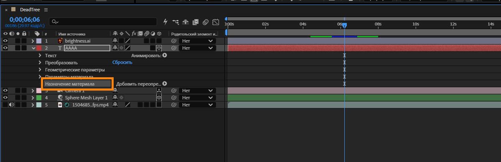Click the red label color of layer 2

point(39,48)
